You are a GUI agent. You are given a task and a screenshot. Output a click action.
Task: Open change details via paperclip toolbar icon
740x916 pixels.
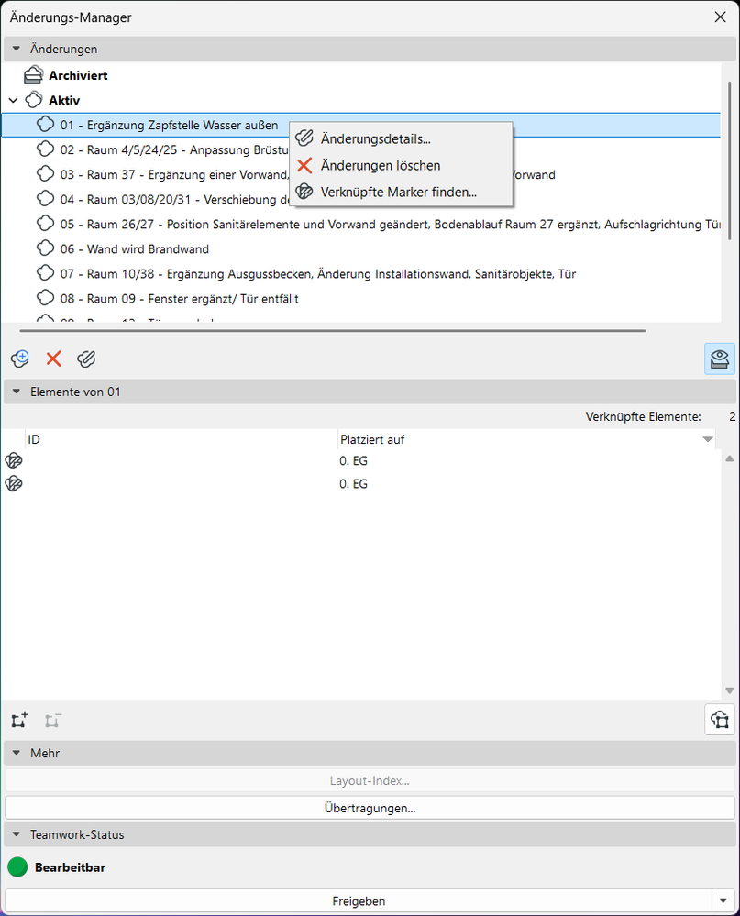pos(86,359)
